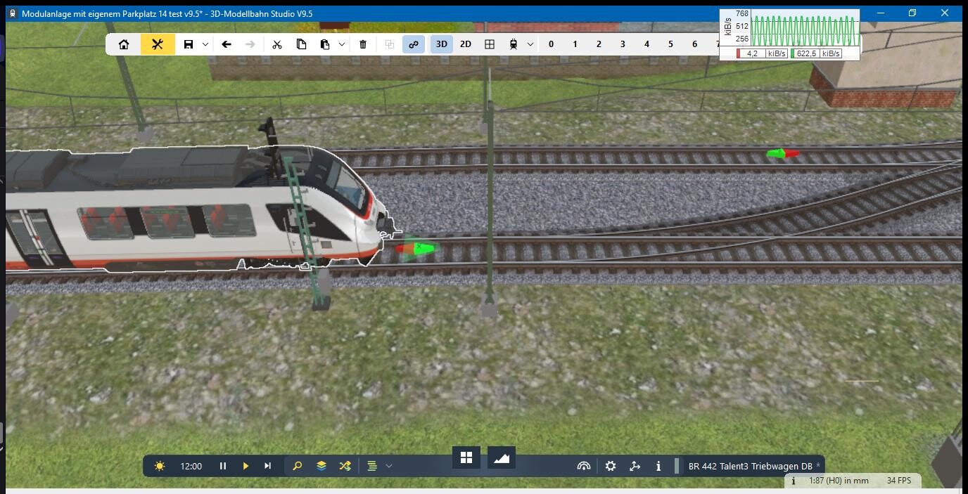Cut selection with scissors icon

277,44
